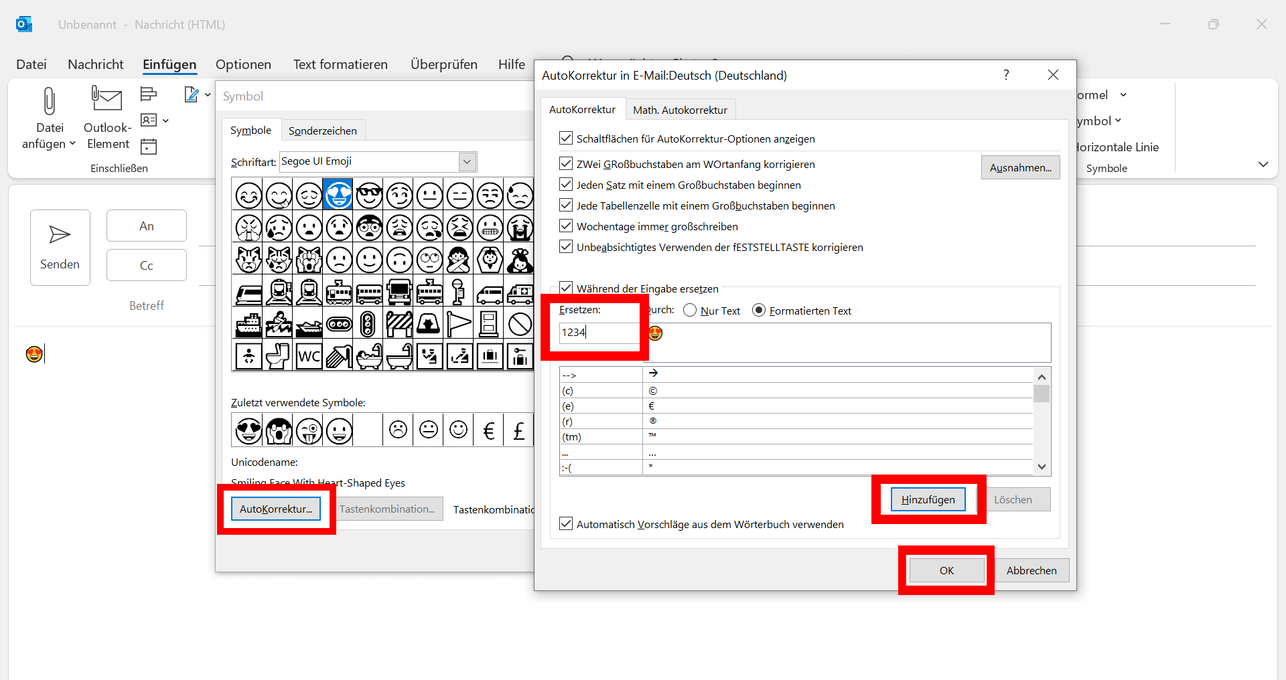Image resolution: width=1286 pixels, height=680 pixels.
Task: Choose heart-eyes emoji in recently used symbols
Action: [248, 430]
